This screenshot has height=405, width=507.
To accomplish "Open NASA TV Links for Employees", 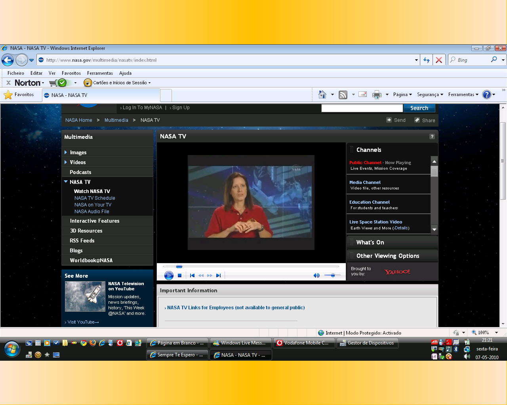I will 236,308.
